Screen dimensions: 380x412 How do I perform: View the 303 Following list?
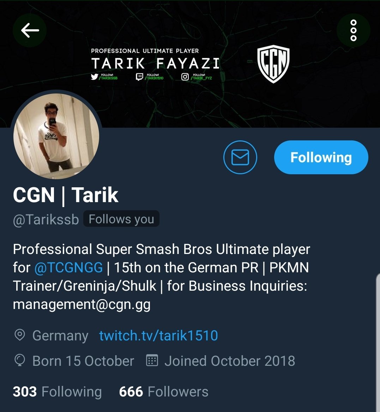(57, 392)
